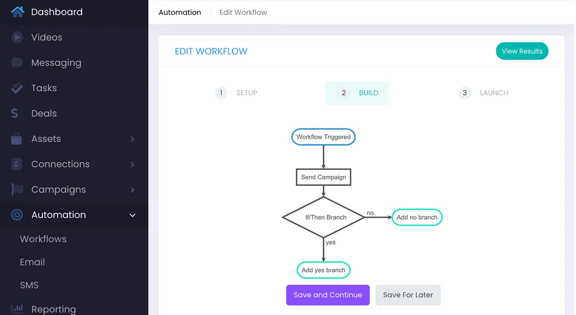
Task: Select the Add yes branch node
Action: 324,270
